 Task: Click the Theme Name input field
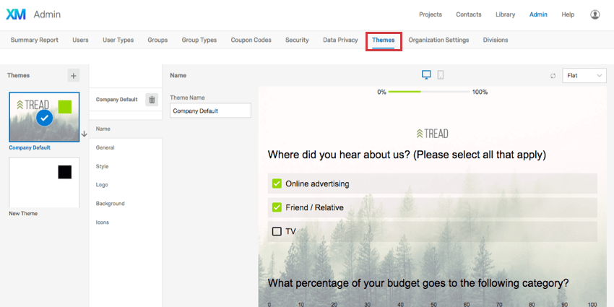click(210, 111)
